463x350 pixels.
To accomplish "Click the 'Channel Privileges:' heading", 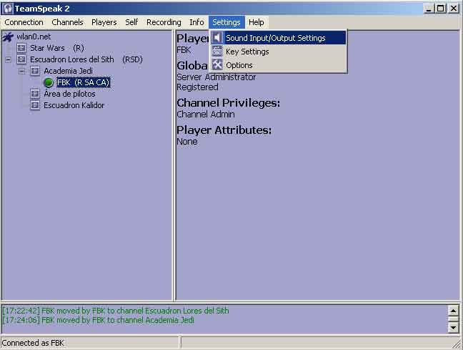I will tap(228, 103).
